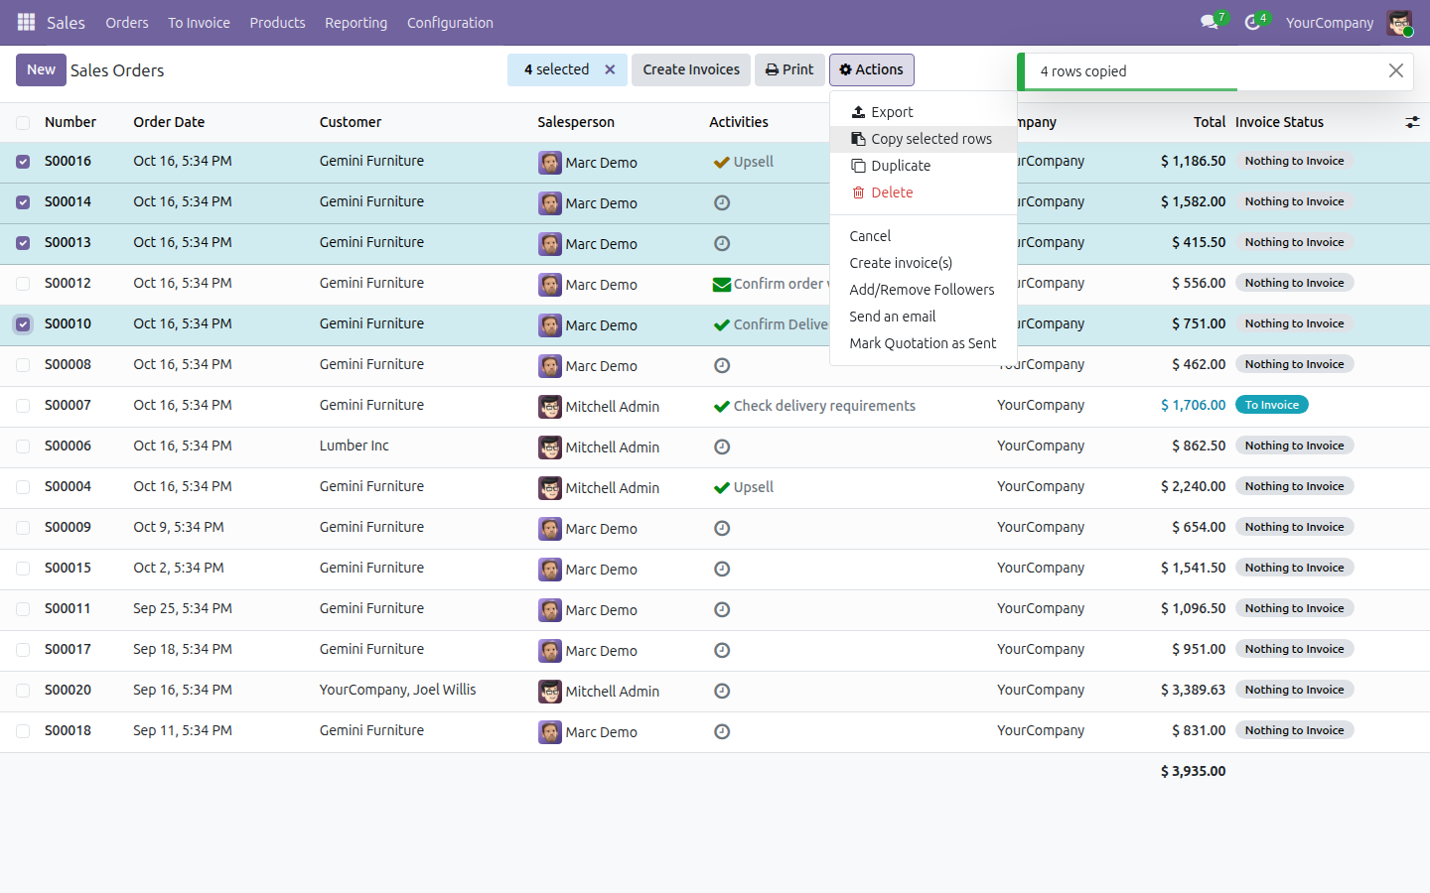Uncheck the S00016 row checkbox
The image size is (1430, 893).
click(23, 162)
